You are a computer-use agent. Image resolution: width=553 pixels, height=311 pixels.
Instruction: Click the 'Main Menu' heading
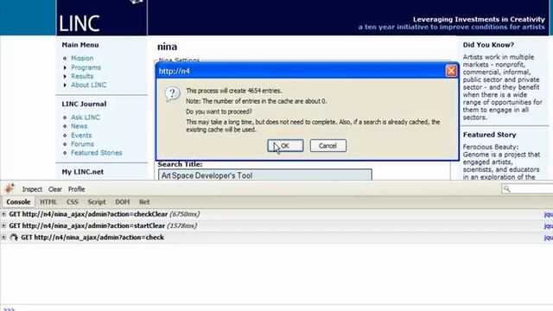point(80,45)
